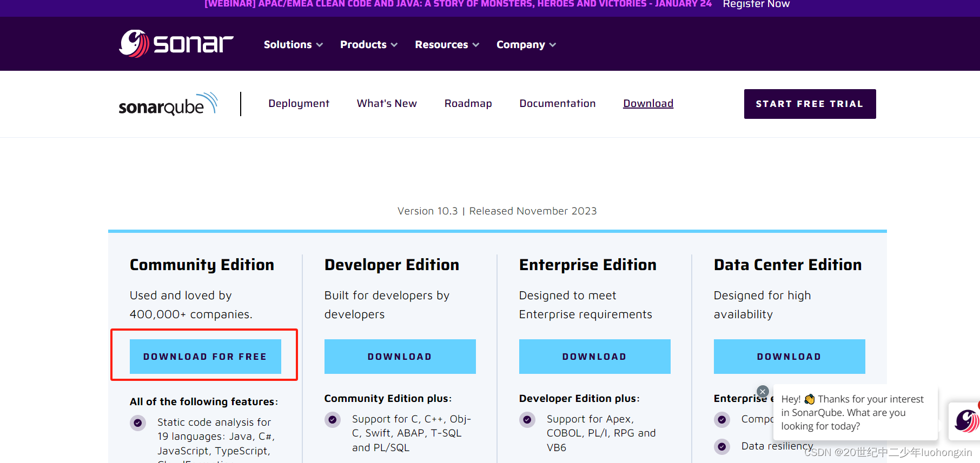Click the Data Center Edition heading
Viewport: 980px width, 463px height.
(x=787, y=265)
